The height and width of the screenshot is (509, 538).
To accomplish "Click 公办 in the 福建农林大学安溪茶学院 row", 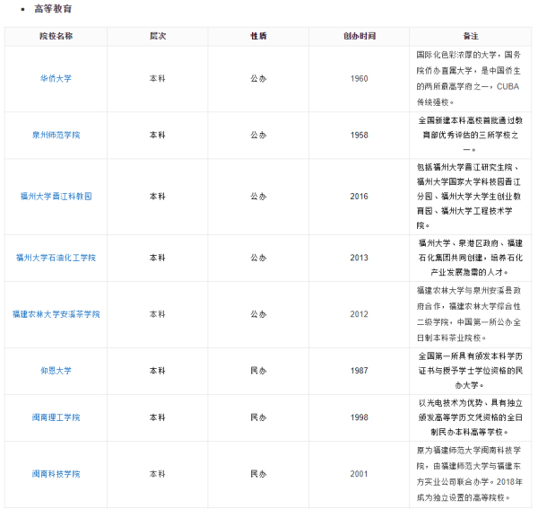I will (258, 314).
